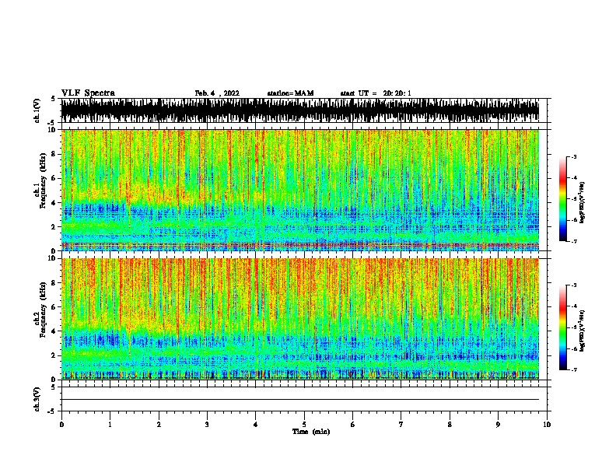Viewport: 616px width, 476px height.
Task: Click the "-7" label on ch.1 colorbar
Action: pyautogui.click(x=574, y=241)
